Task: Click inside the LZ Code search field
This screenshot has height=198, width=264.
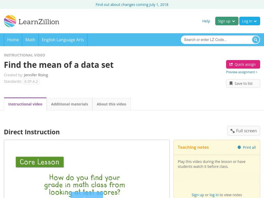Action: [x=214, y=39]
